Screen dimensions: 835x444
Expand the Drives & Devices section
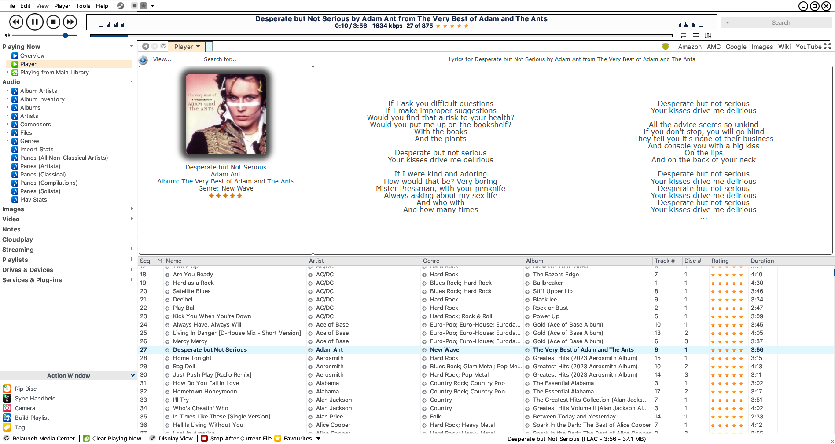tap(132, 270)
